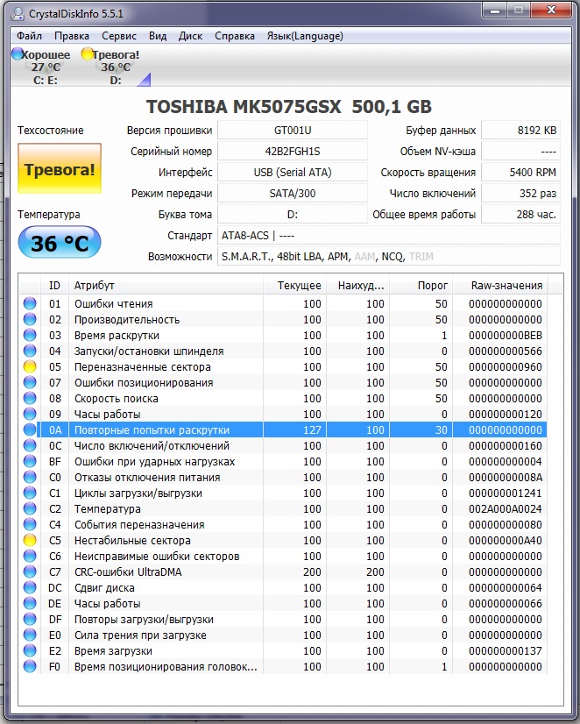The image size is (580, 724).
Task: Open the Сервис menu
Action: point(118,36)
